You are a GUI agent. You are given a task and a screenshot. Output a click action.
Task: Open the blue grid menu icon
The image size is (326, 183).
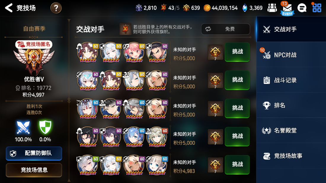tap(317, 8)
